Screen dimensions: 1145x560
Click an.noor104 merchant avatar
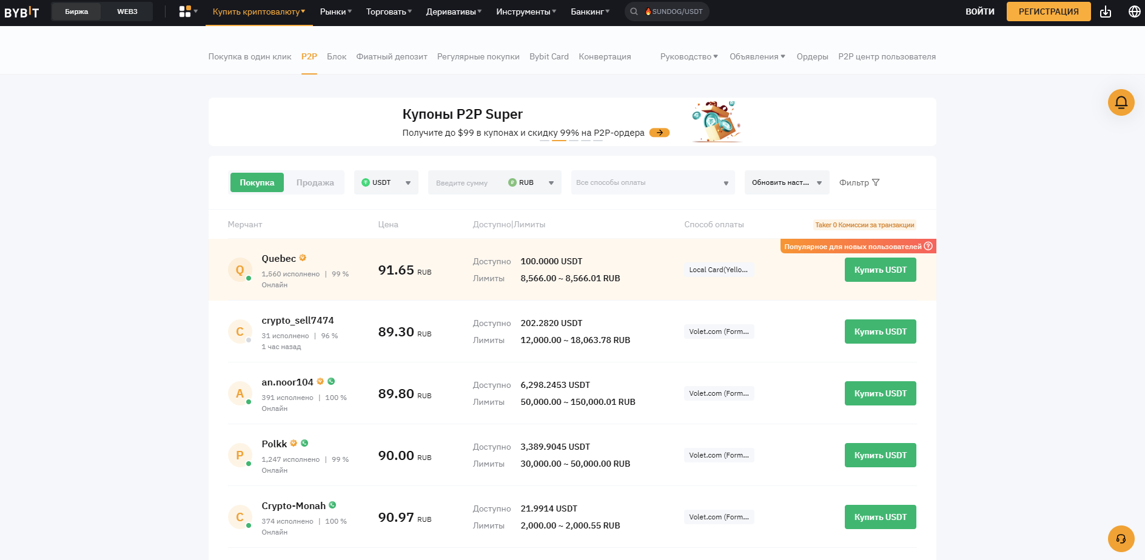(x=240, y=393)
